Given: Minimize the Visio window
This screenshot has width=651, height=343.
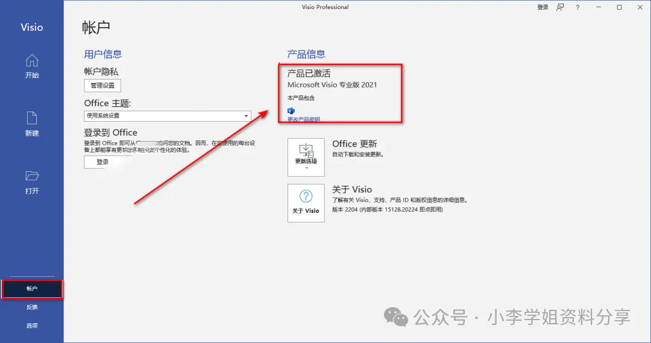Looking at the screenshot, I should [599, 7].
